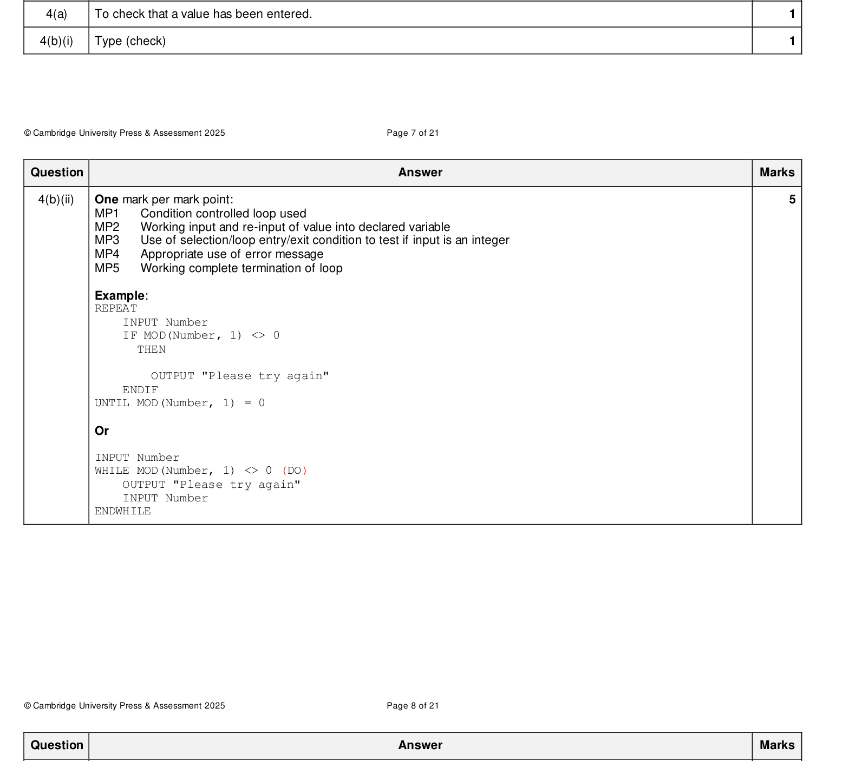Click the '4(a)' question cell
The width and height of the screenshot is (849, 761).
[x=56, y=14]
